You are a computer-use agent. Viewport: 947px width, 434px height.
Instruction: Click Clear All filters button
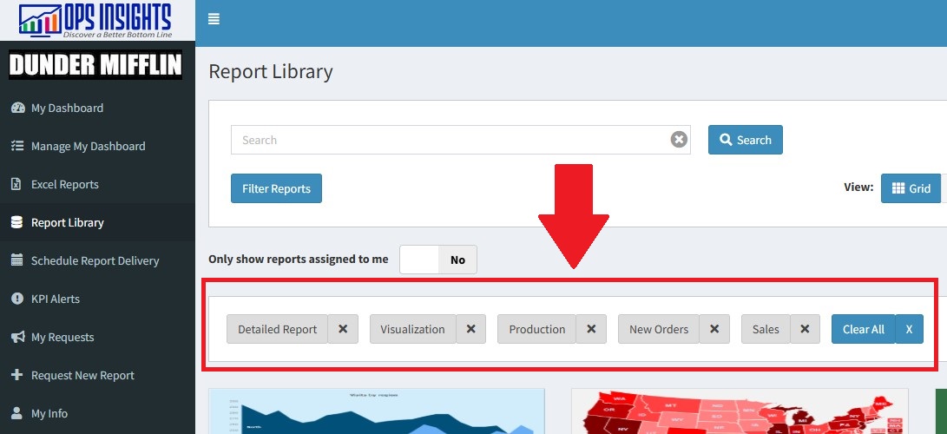pos(863,329)
